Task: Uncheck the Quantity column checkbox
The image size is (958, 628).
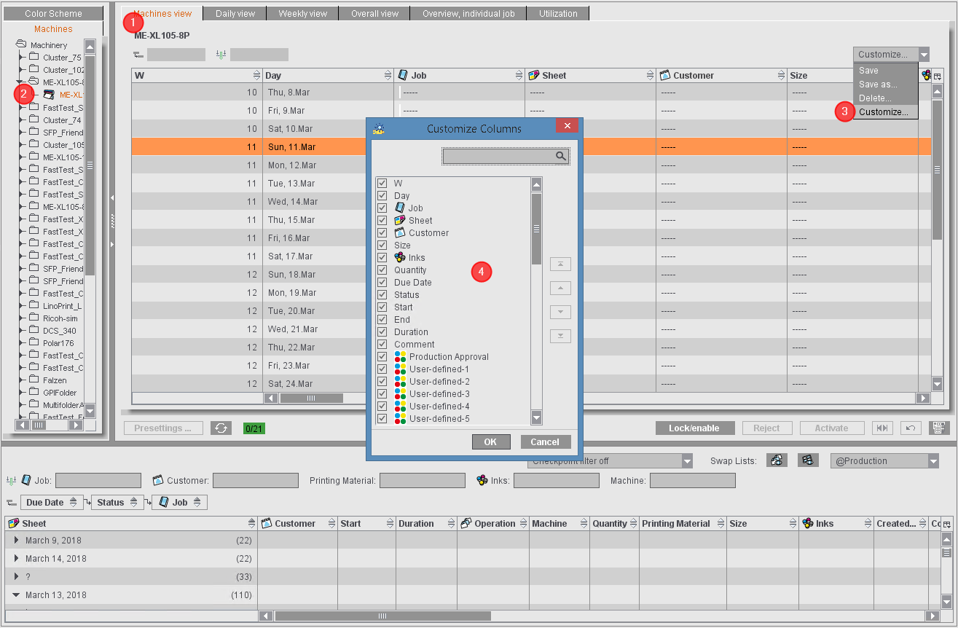Action: tap(382, 270)
